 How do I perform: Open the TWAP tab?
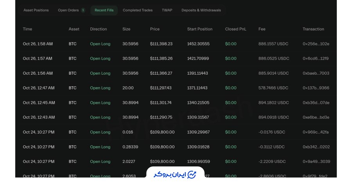(167, 10)
